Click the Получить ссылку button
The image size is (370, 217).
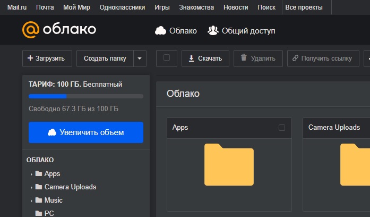tap(323, 59)
